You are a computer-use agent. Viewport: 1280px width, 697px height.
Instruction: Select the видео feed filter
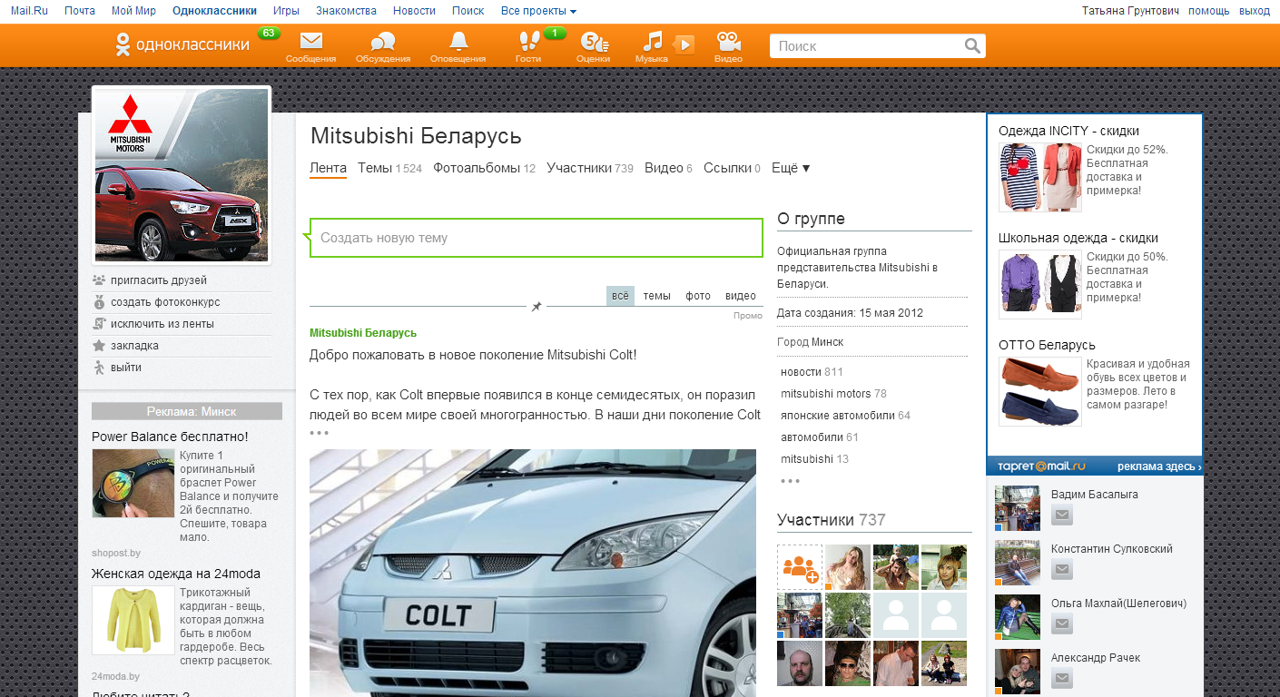(741, 296)
